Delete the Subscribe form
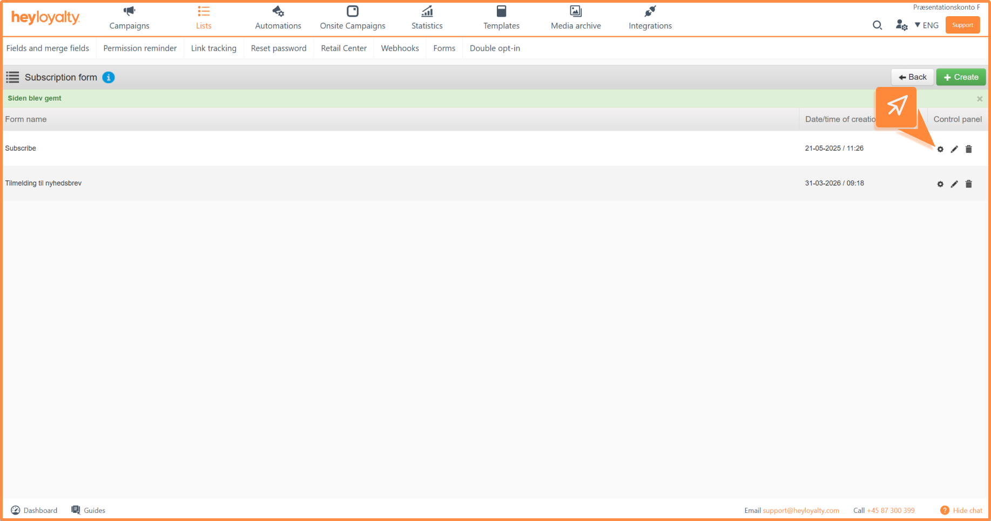 coord(968,149)
